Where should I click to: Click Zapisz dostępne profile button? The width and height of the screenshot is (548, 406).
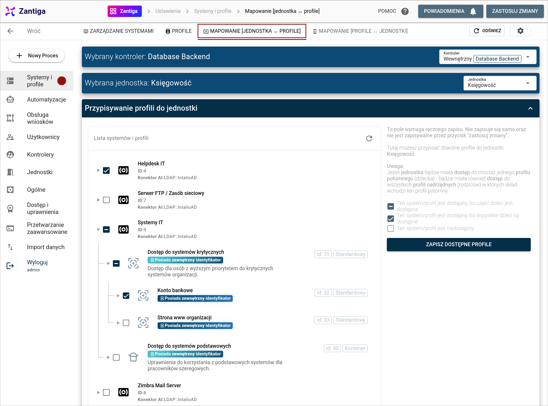pyautogui.click(x=459, y=244)
